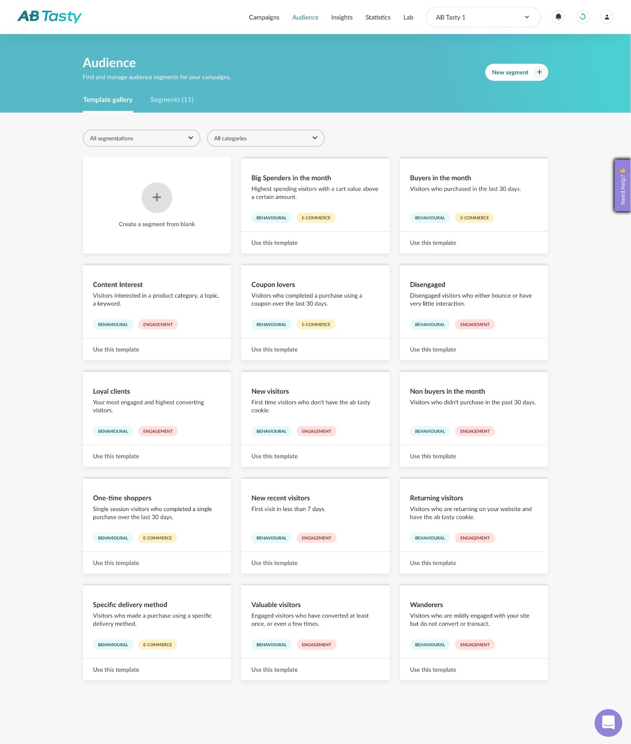Open the user profile icon
Viewport: 631px width, 744px height.
click(606, 17)
